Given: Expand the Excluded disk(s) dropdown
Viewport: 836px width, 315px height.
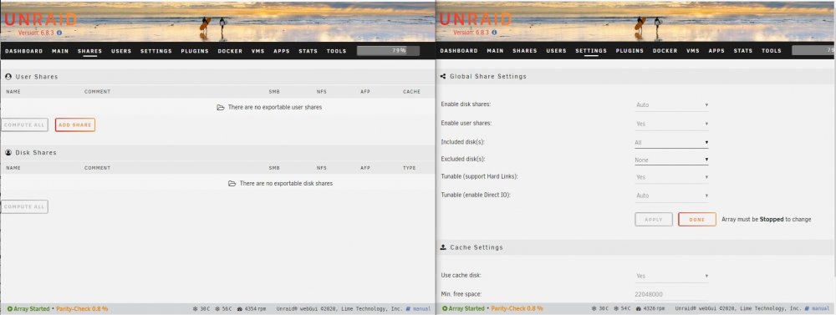Looking at the screenshot, I should 672,160.
